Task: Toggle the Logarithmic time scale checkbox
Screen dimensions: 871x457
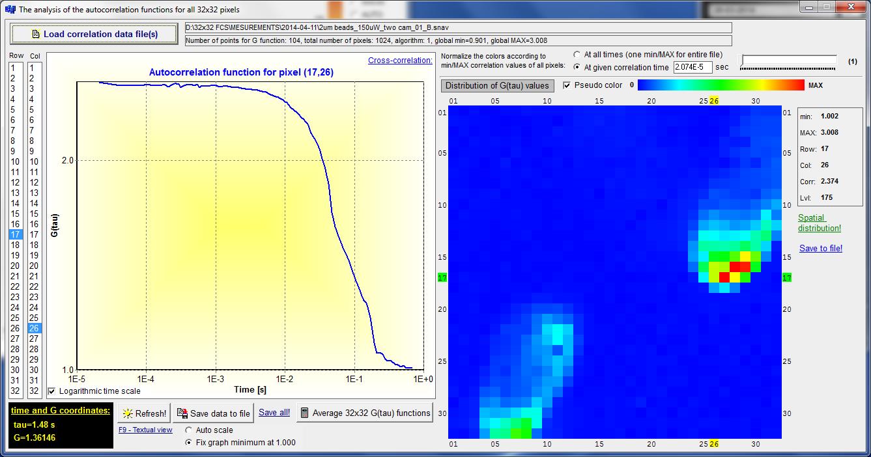Action: pyautogui.click(x=51, y=391)
